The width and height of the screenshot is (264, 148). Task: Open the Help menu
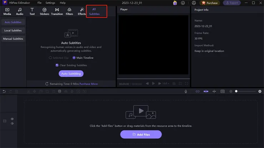[x=63, y=3]
